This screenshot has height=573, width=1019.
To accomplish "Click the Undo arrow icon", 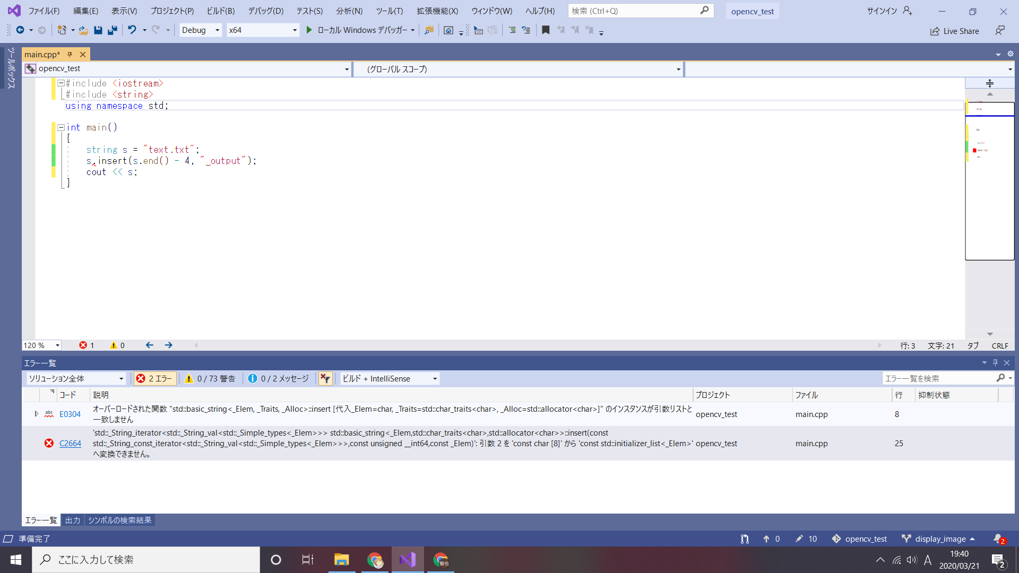I will [x=132, y=30].
